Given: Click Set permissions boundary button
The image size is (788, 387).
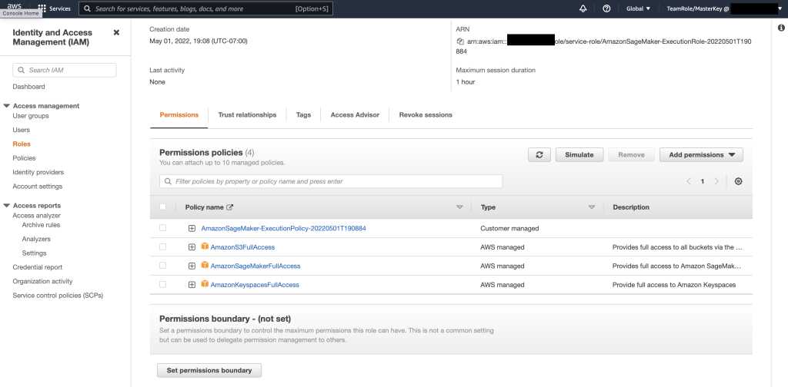Looking at the screenshot, I should (x=209, y=370).
